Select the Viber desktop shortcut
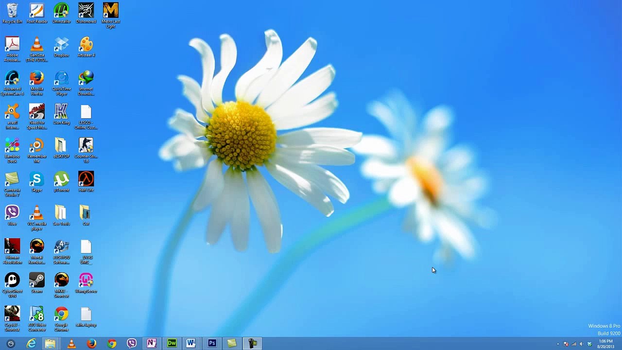Viewport: 622px width, 350px height. [12, 216]
